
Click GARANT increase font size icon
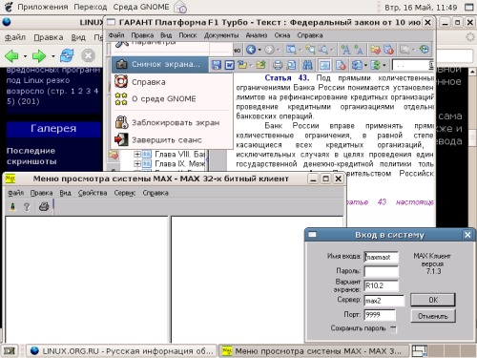click(x=345, y=50)
